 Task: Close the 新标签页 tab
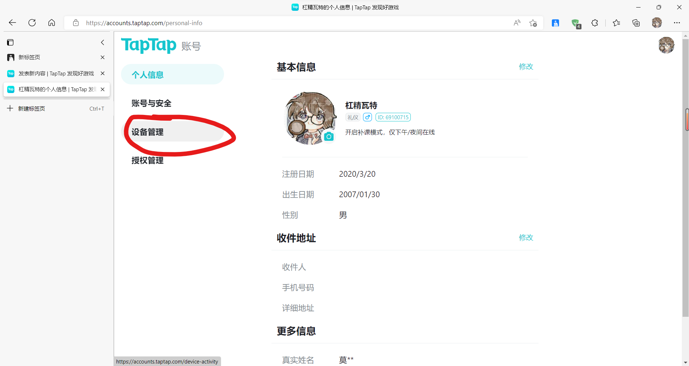(x=103, y=57)
